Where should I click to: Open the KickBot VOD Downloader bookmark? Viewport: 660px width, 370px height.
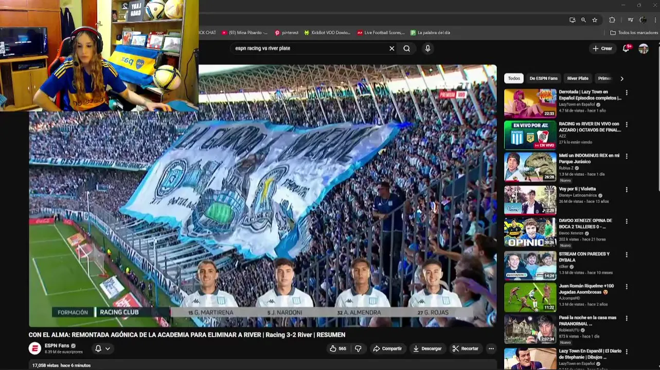tap(327, 32)
